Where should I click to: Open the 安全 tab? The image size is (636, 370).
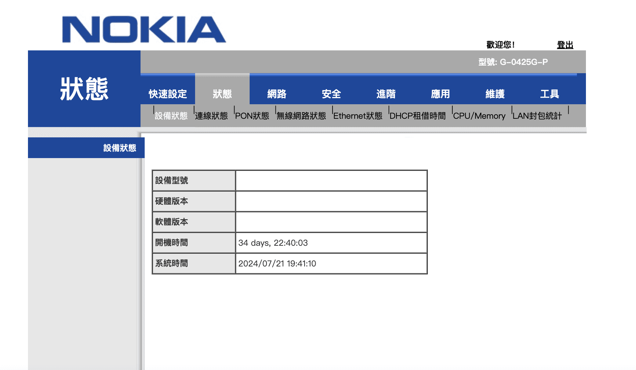pyautogui.click(x=331, y=94)
